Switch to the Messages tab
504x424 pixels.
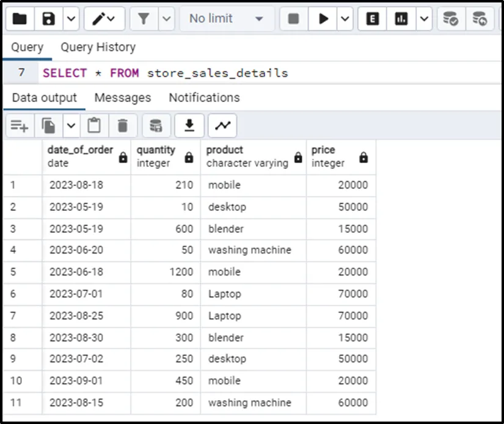[122, 98]
